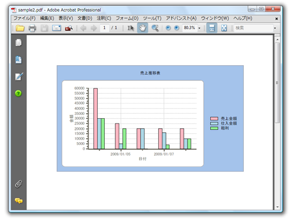
Task: Open the Comments panel
Action: coord(19,201)
